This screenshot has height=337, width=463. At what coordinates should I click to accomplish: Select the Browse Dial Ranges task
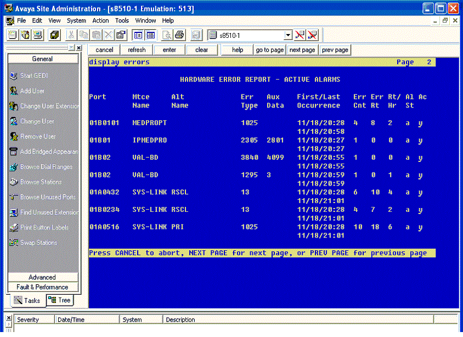(x=41, y=167)
